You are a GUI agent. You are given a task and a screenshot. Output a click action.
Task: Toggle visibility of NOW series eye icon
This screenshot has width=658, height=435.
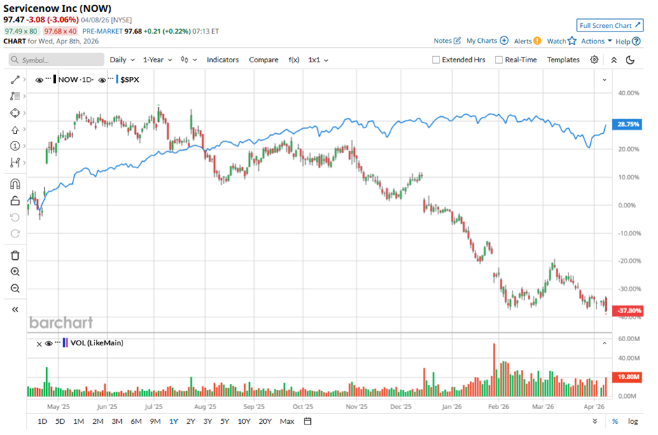pos(39,80)
